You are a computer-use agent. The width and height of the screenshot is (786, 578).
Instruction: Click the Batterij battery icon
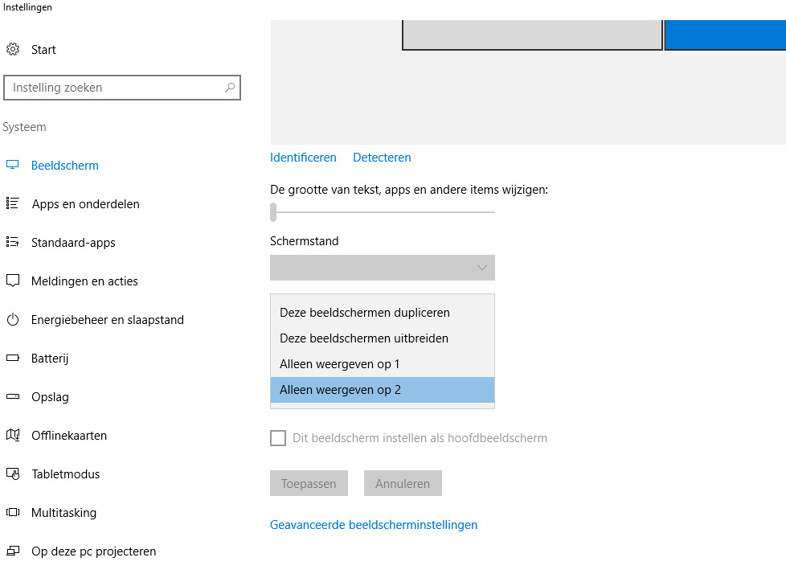[x=13, y=358]
